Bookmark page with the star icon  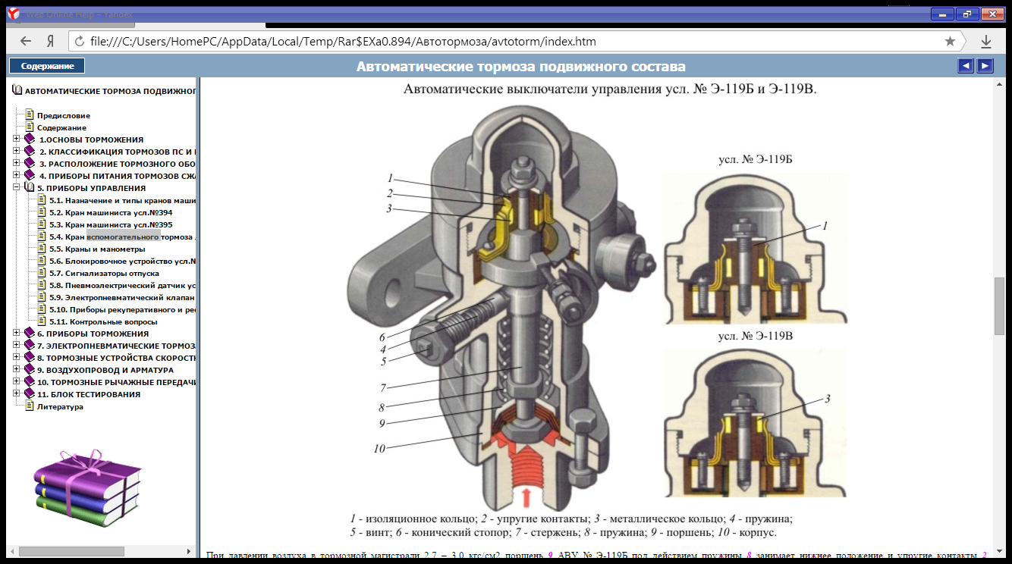(950, 41)
